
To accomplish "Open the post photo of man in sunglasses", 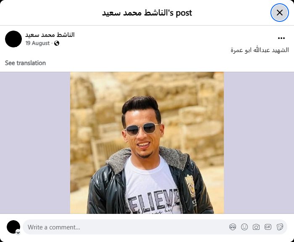I will pos(147,143).
